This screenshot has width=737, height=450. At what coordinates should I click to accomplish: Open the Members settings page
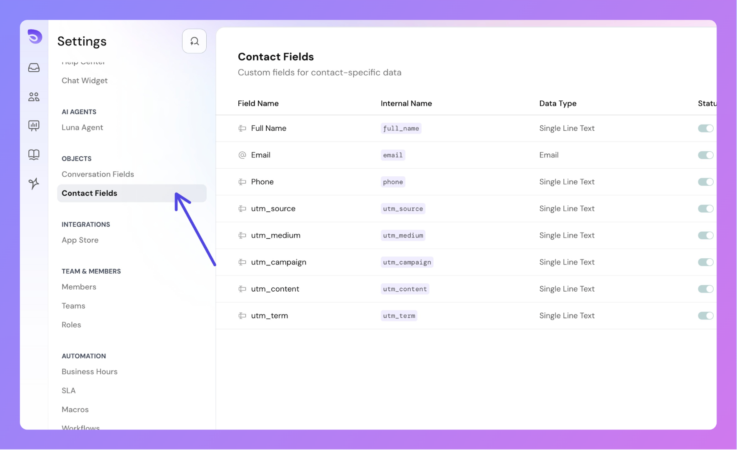79,287
